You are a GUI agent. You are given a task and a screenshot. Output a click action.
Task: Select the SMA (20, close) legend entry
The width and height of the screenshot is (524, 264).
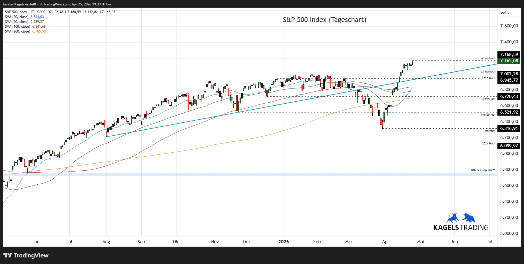tap(17, 17)
